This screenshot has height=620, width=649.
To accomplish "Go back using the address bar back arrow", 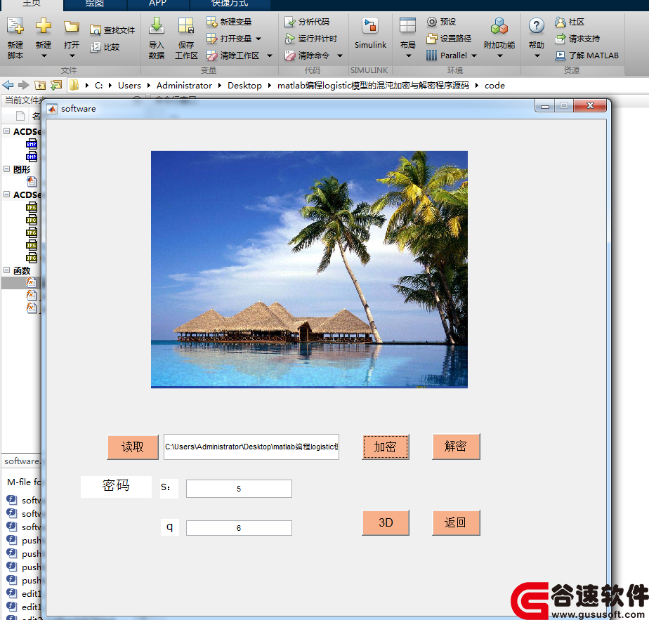I will tap(8, 85).
